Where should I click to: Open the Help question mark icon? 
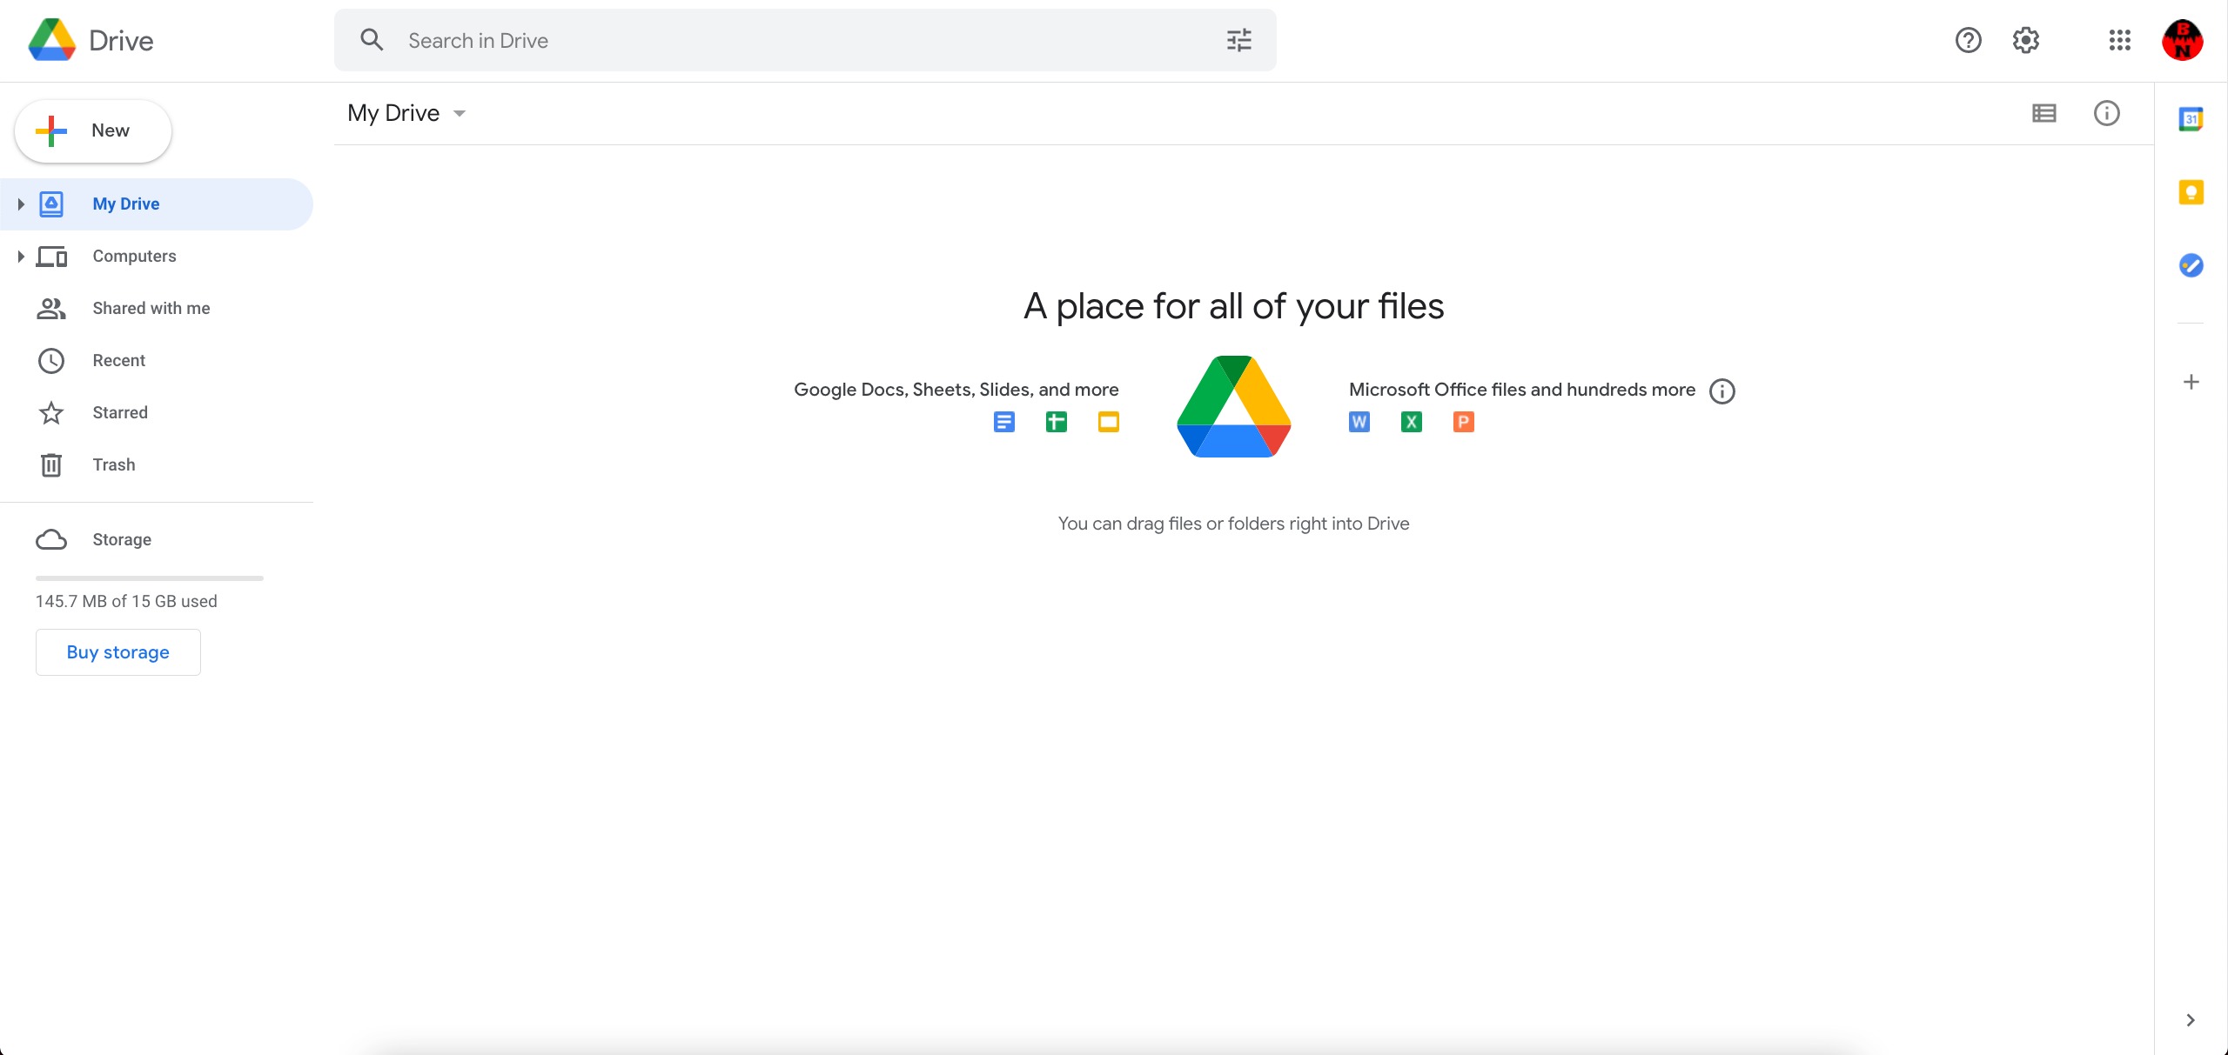(x=1968, y=40)
